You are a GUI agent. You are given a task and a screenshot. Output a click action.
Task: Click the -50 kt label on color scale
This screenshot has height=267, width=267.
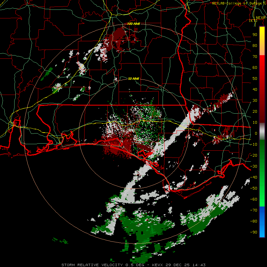coord(254,188)
